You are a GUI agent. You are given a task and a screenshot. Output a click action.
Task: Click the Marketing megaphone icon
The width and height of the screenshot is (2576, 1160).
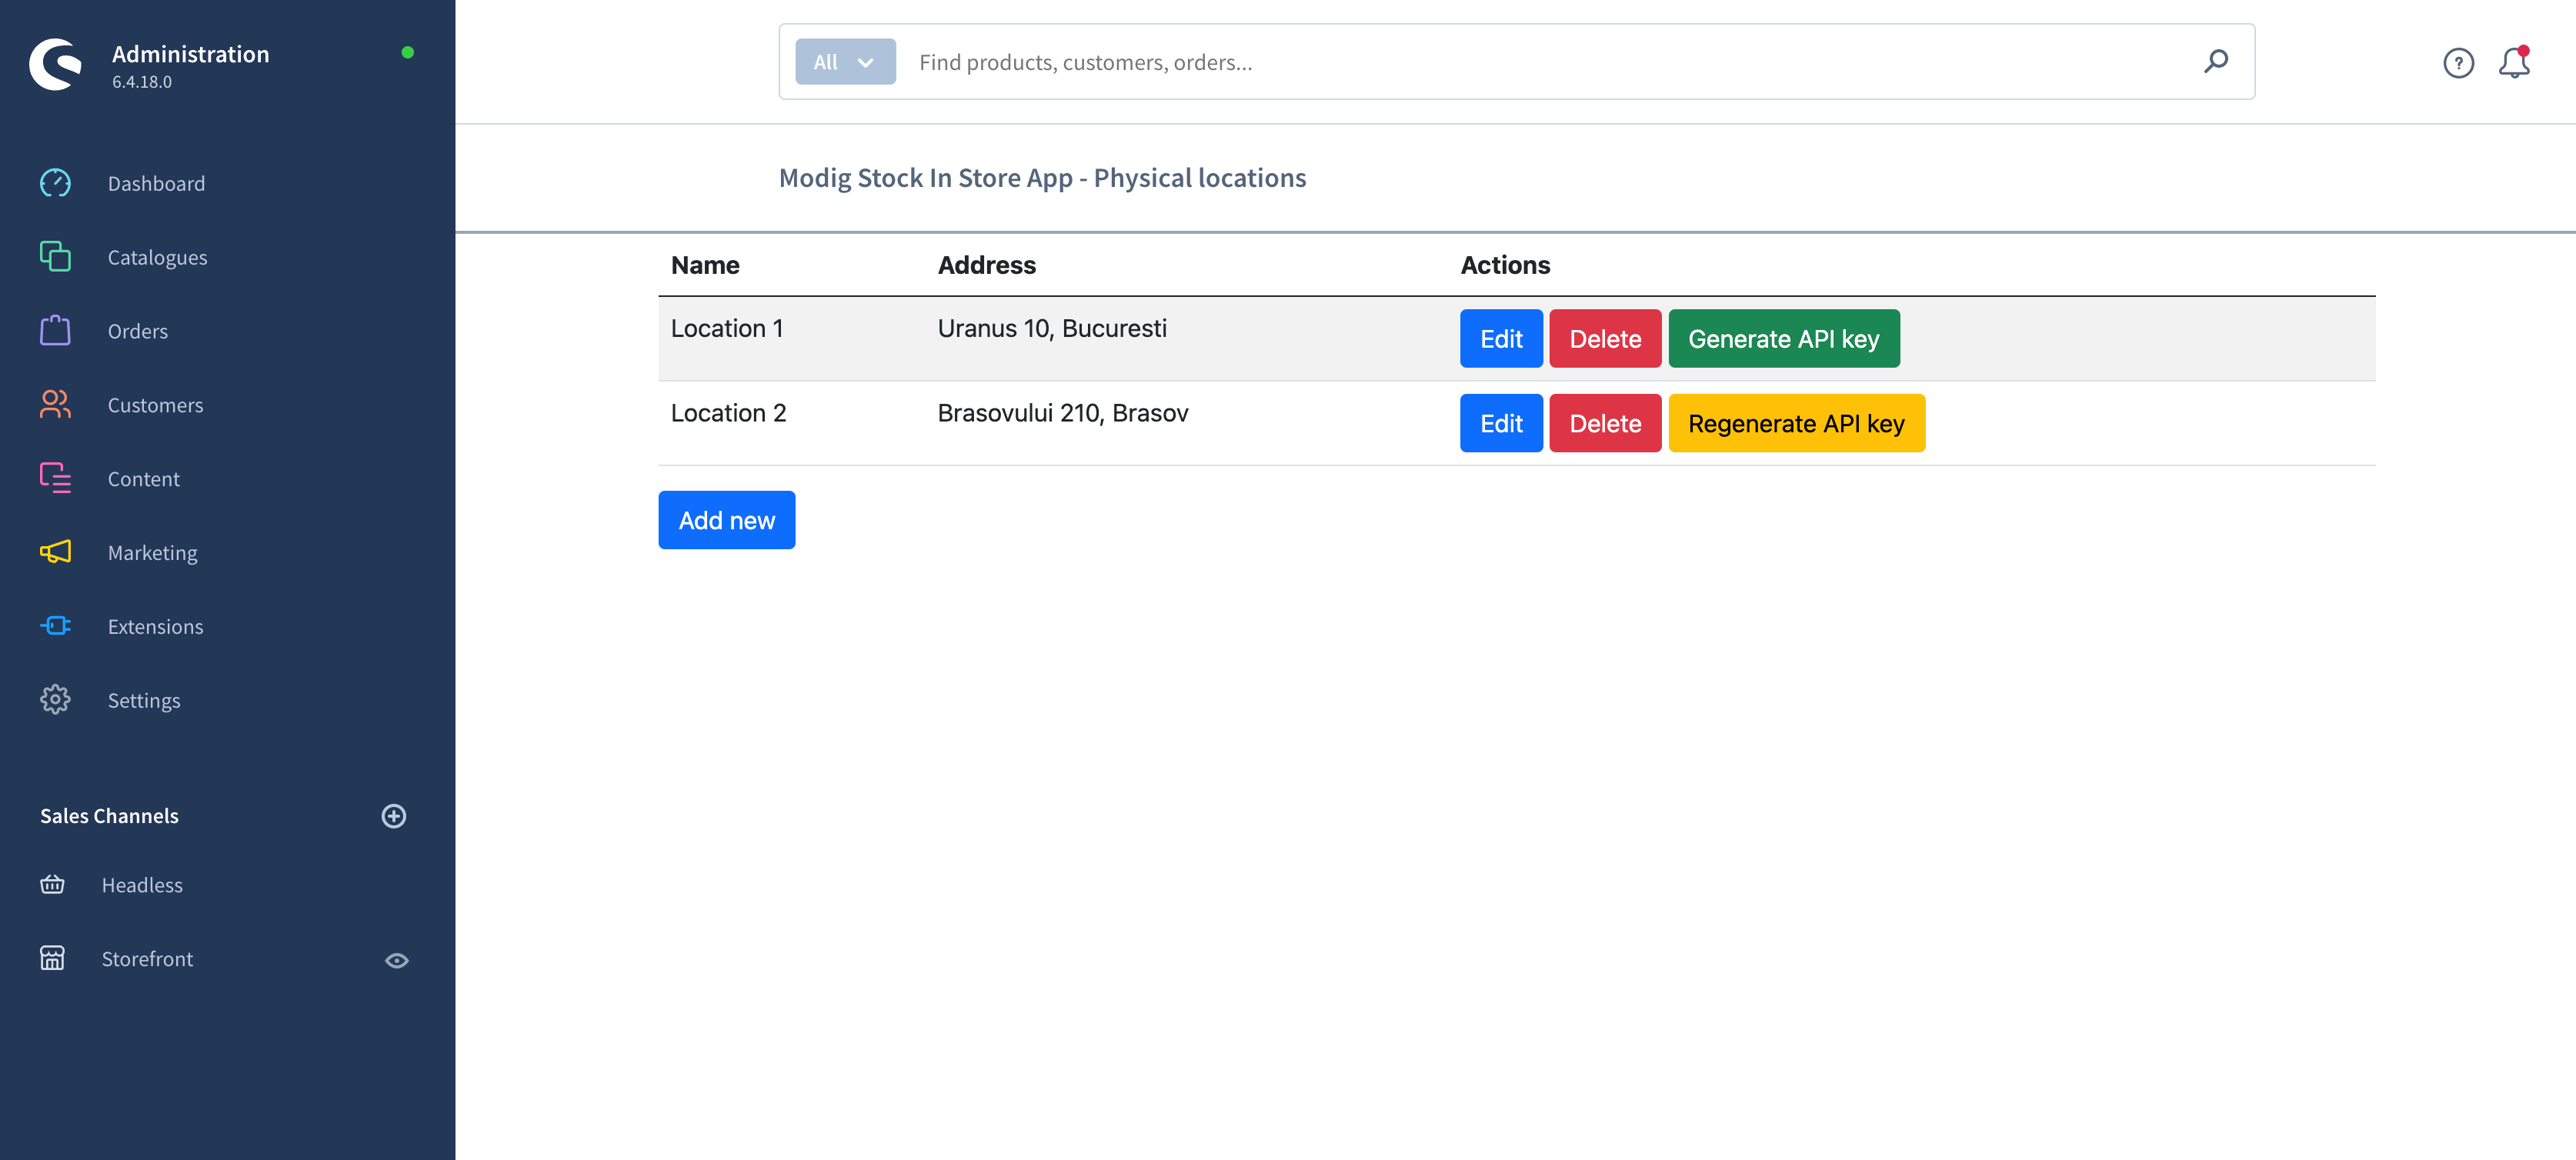[x=55, y=552]
